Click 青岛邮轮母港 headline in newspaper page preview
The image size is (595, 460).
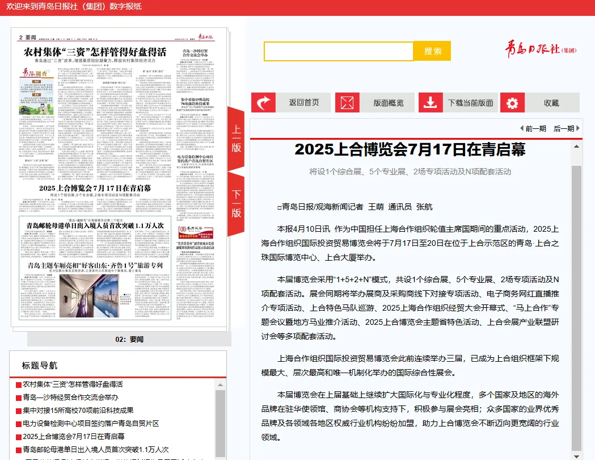click(95, 225)
